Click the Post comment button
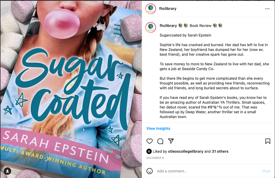Screen dimensions: 275x178 coord(266,171)
